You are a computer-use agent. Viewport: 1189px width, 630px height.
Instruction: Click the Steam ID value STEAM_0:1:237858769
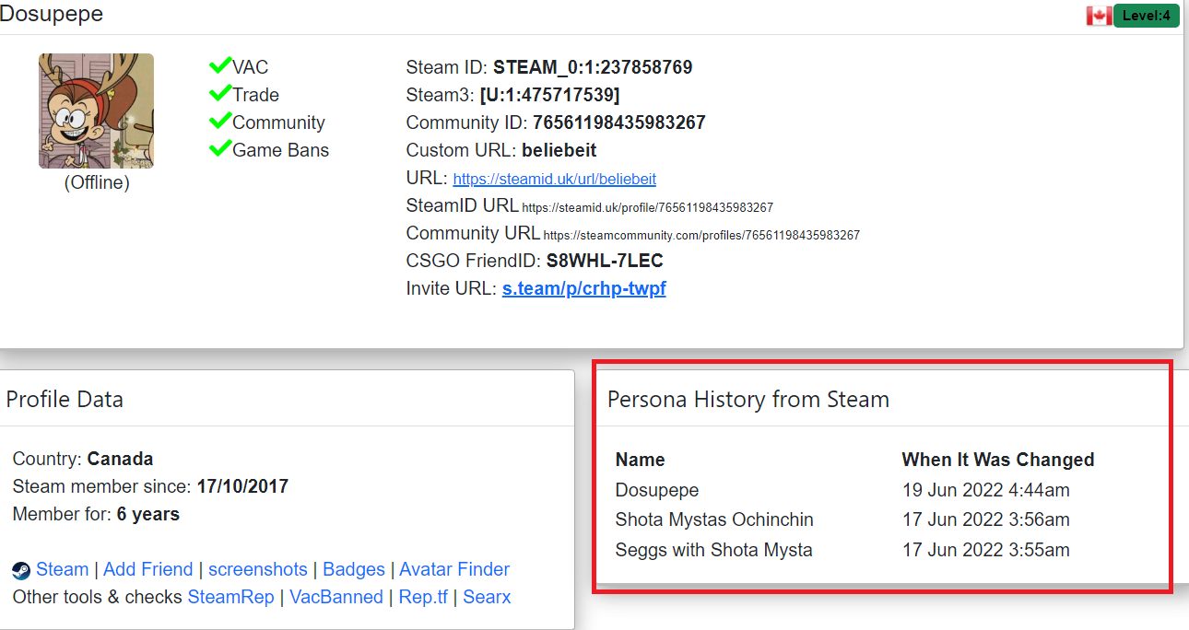(593, 67)
